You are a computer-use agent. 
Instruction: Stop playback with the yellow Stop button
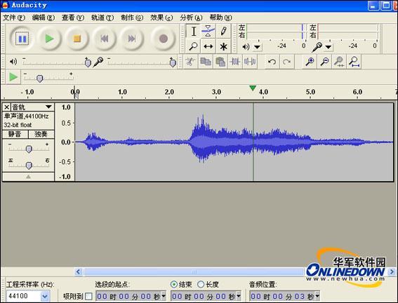point(77,39)
